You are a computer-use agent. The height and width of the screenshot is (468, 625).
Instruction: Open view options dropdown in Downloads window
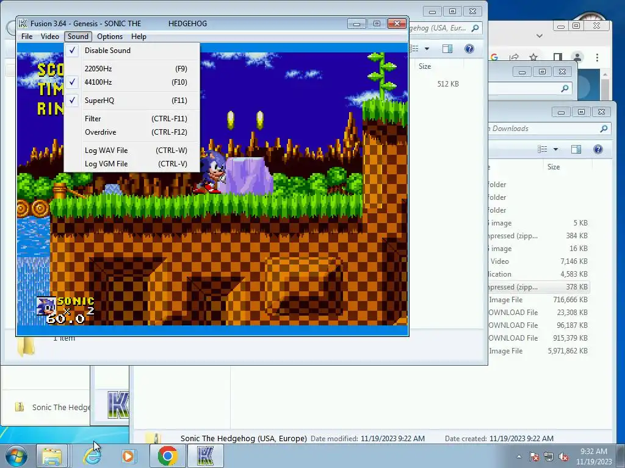pyautogui.click(x=555, y=150)
